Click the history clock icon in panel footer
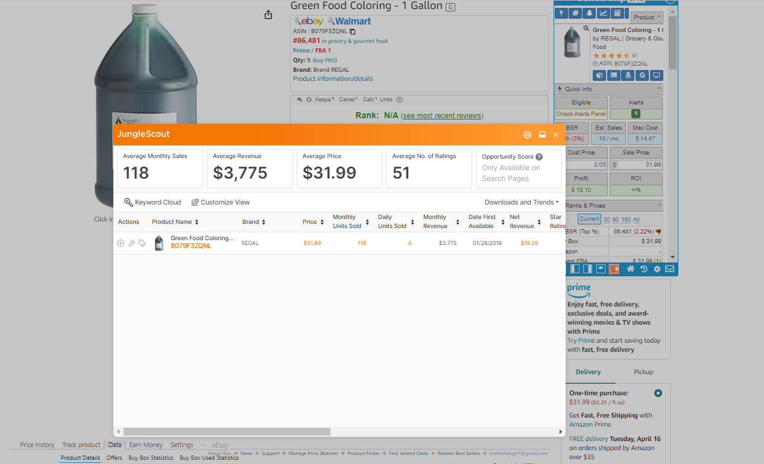Viewport: 764px width, 464px height. (x=644, y=269)
